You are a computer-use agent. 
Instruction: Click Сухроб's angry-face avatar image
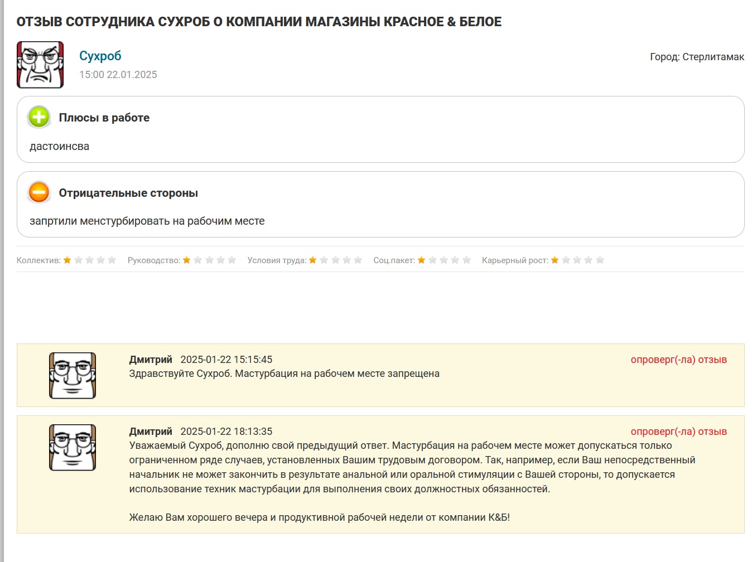(40, 65)
